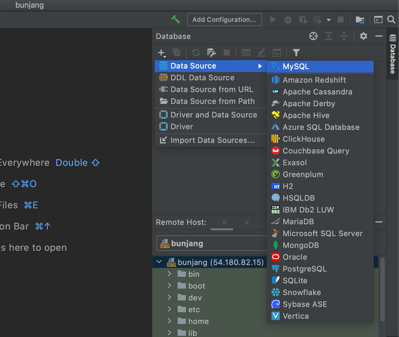Viewport: 399px width, 337px height.
Task: Select Amazon Redshift data source
Action: (320, 80)
